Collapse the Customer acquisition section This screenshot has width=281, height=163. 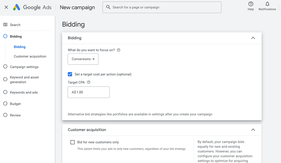point(253,130)
